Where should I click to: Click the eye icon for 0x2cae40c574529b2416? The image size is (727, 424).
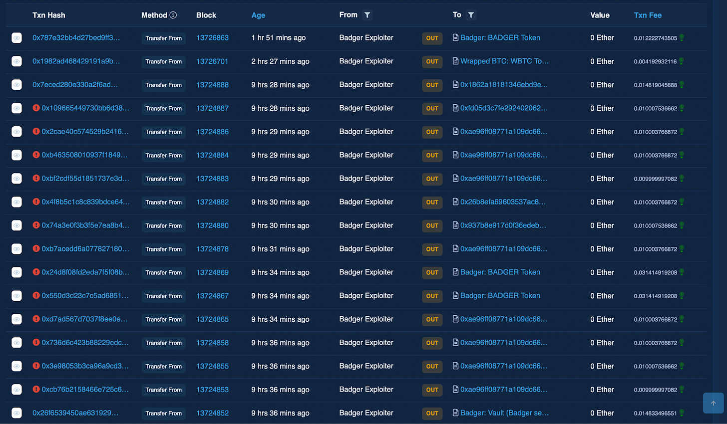[16, 132]
